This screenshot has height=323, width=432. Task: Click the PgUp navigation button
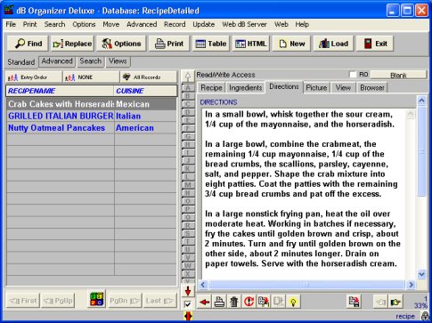[x=58, y=301]
